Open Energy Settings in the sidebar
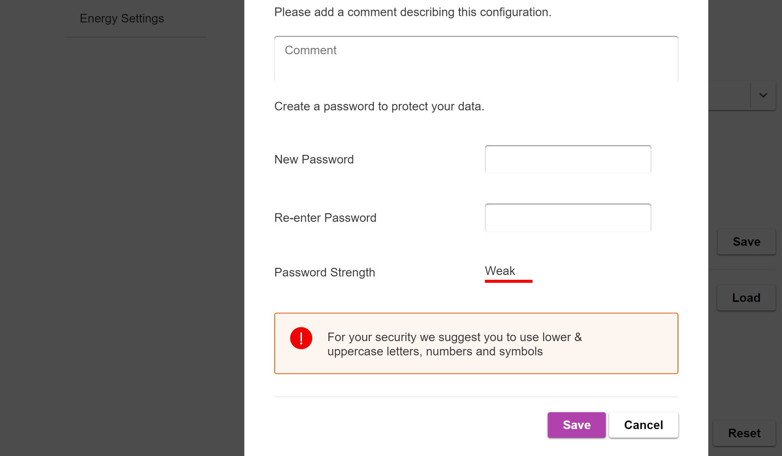 coord(122,18)
